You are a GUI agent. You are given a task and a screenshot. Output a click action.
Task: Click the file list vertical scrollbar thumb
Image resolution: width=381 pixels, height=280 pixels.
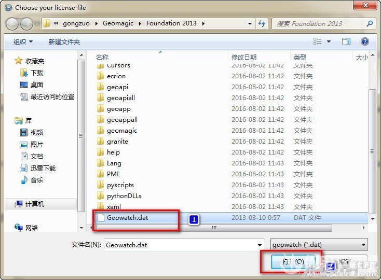[x=372, y=151]
